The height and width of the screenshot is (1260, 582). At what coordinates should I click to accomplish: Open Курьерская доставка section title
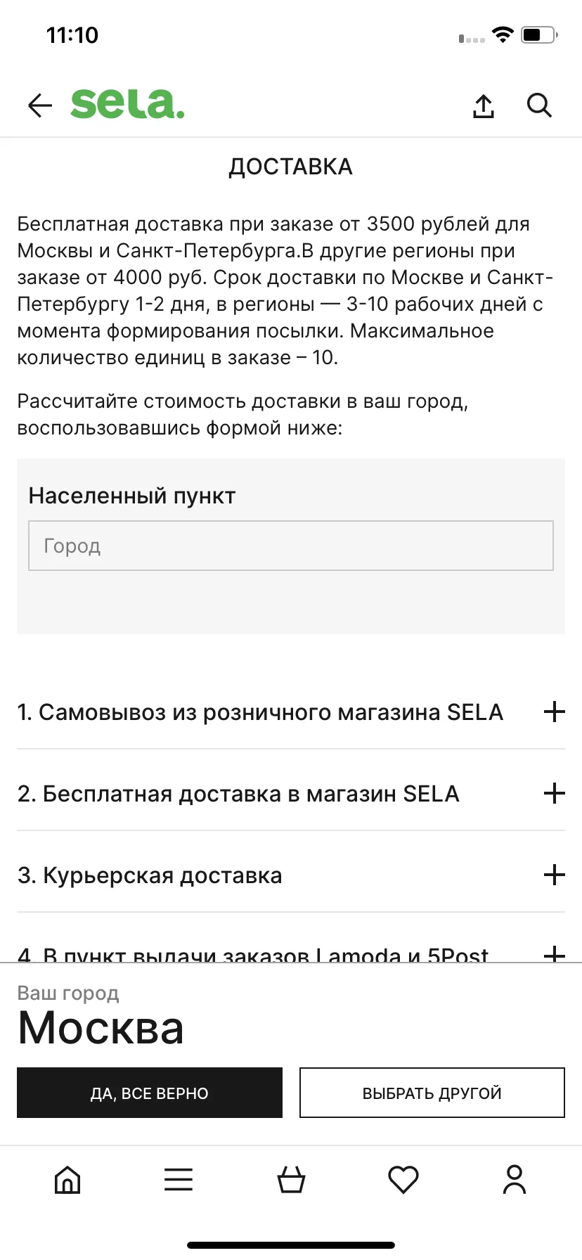point(150,875)
